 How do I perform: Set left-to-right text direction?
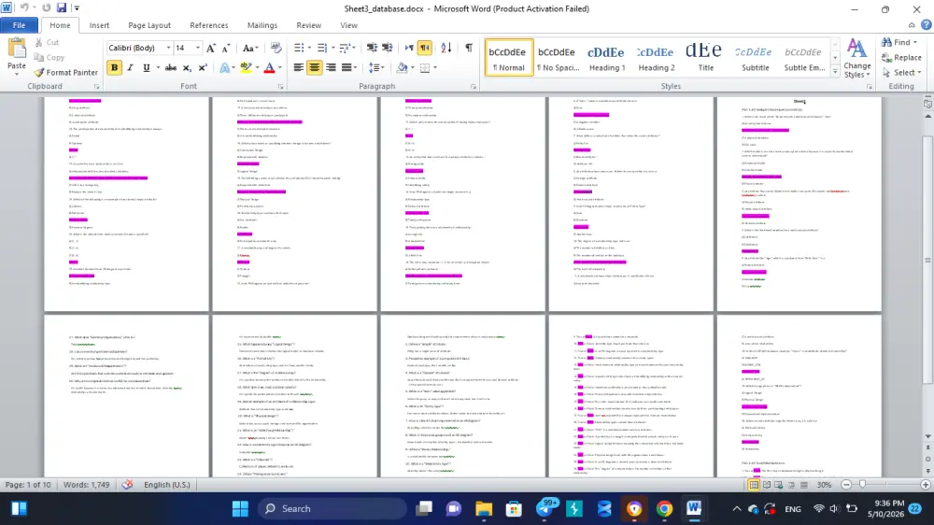click(x=409, y=48)
